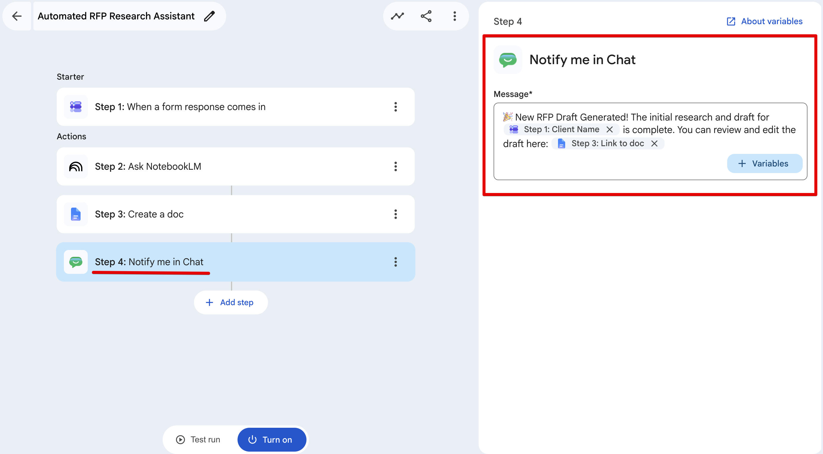The width and height of the screenshot is (823, 454).
Task: Turn on the flow
Action: pyautogui.click(x=272, y=440)
